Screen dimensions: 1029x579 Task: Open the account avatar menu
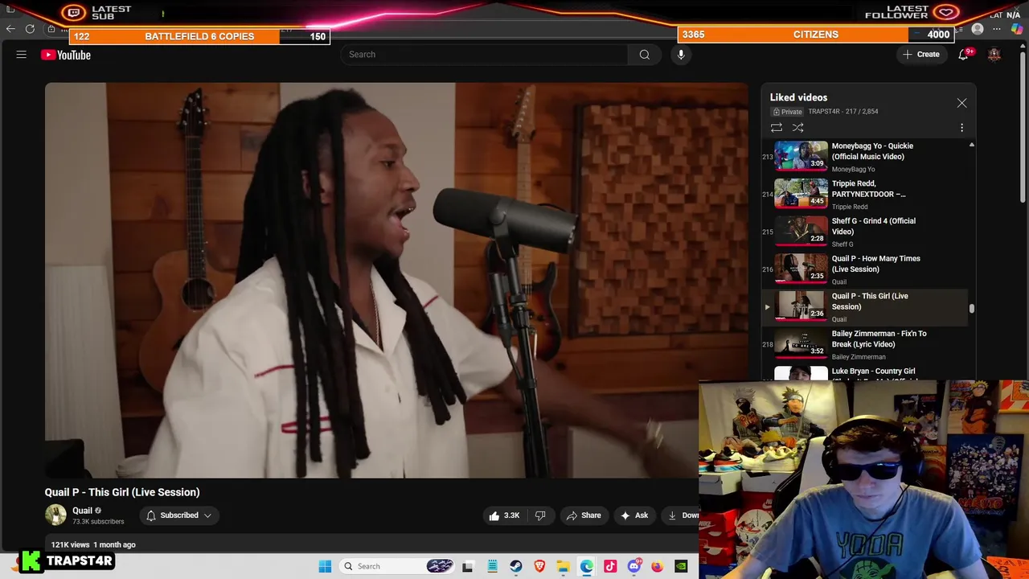tap(994, 55)
